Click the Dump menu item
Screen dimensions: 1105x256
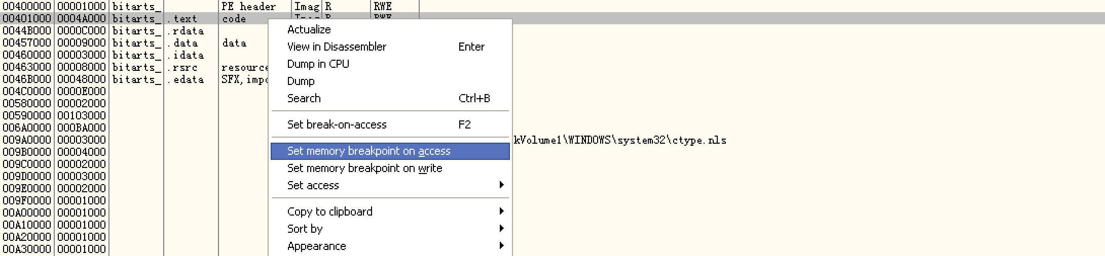(301, 81)
